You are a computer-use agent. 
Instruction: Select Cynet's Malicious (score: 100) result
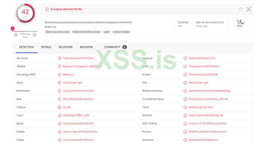201,107
